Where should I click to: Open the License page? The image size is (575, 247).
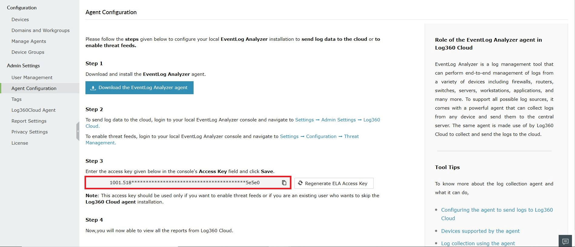tap(20, 143)
